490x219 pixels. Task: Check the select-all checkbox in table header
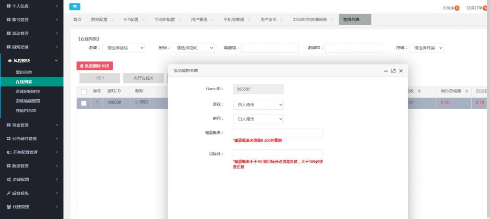pyautogui.click(x=84, y=92)
